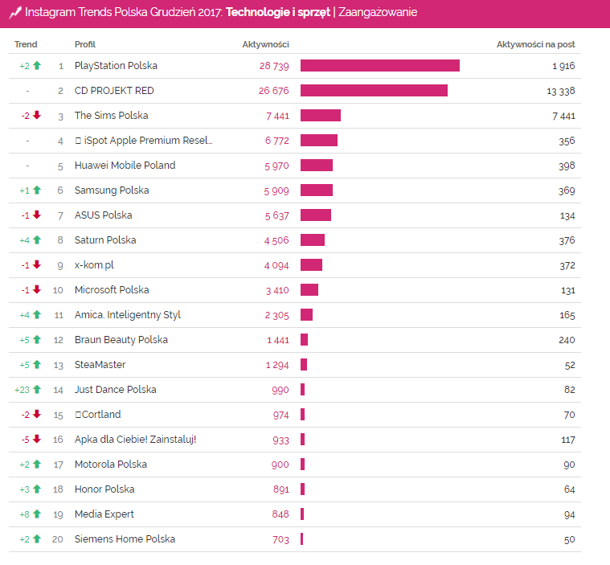Click red down arrow beside The Sims Polska
The image size is (610, 565).
tap(36, 116)
